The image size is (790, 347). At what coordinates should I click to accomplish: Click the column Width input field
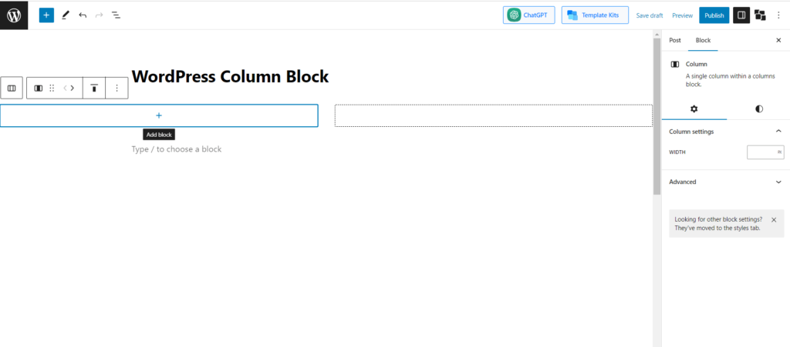pos(762,152)
